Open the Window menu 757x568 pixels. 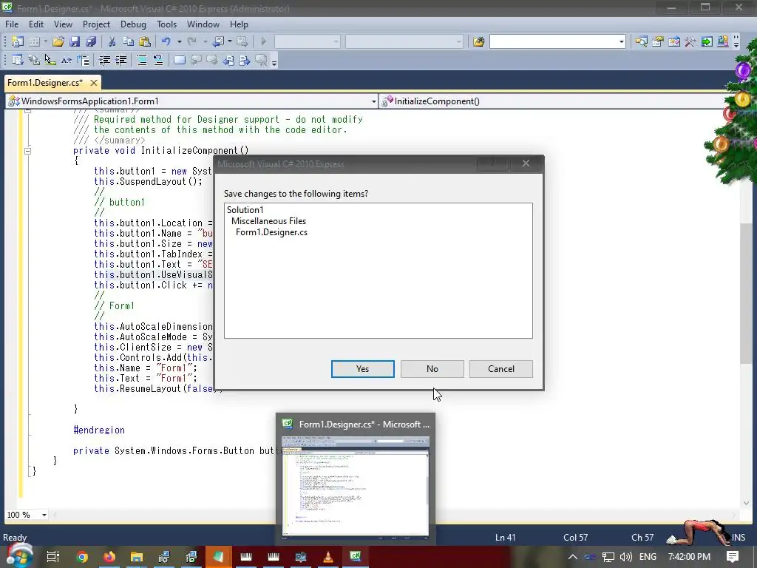203,24
